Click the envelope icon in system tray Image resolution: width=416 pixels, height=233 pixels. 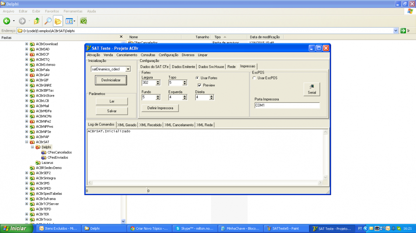(x=371, y=229)
